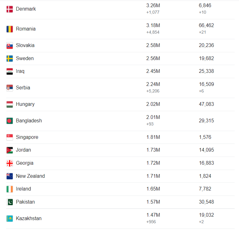Click the Denmark flag icon

(x=10, y=9)
